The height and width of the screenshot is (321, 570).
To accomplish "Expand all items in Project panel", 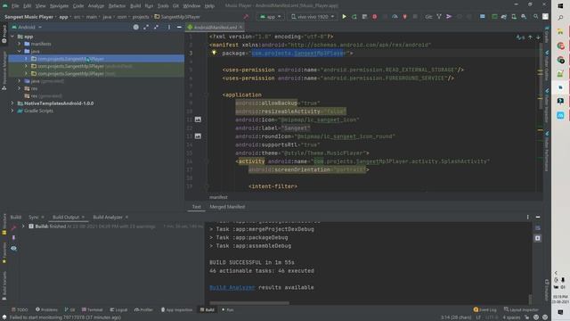I will click(x=146, y=28).
